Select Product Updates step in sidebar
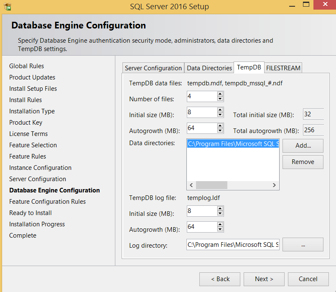This screenshot has height=292, width=336. [32, 77]
